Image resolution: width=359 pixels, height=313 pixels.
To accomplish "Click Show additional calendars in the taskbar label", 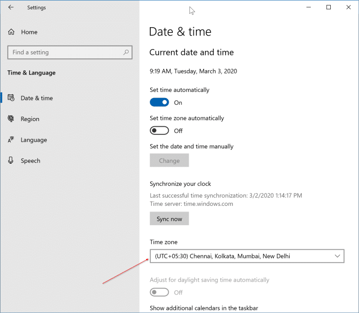I will point(204,308).
